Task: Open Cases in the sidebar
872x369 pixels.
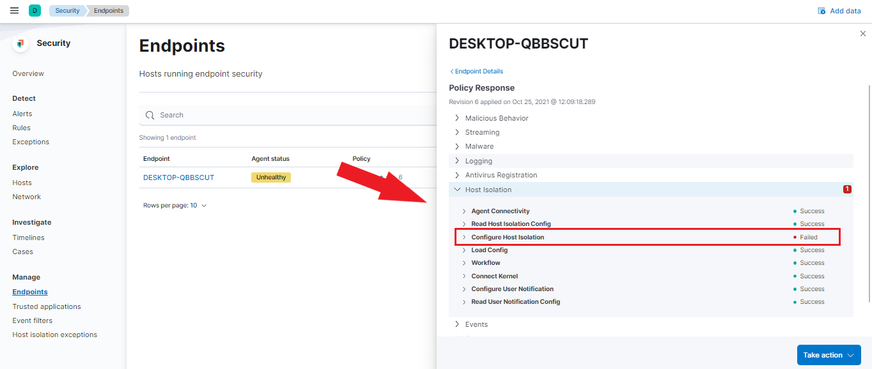Action: (22, 252)
